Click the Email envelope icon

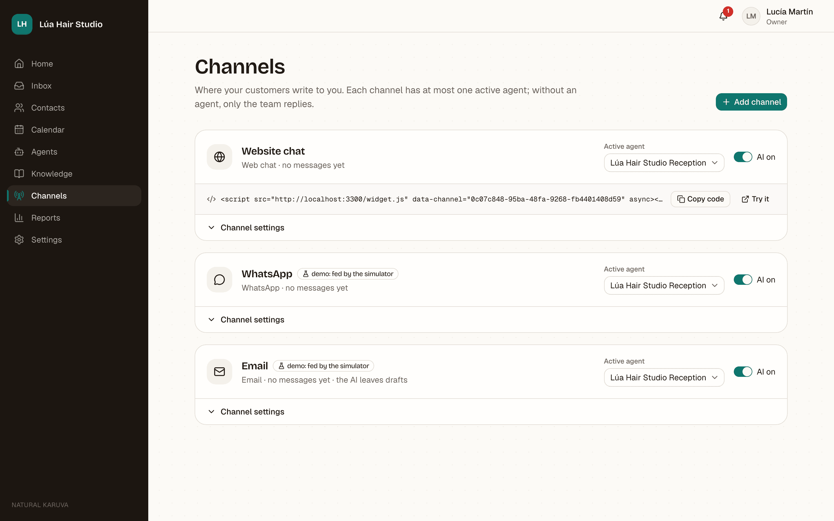(x=220, y=372)
